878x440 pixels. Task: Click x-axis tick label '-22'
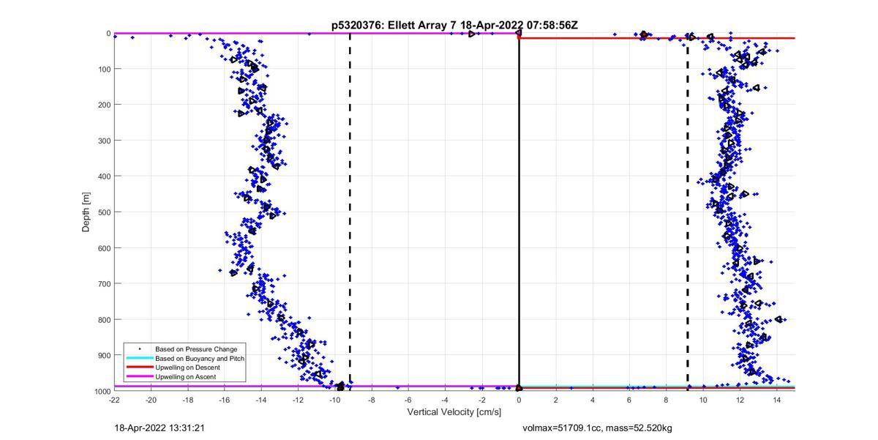114,400
